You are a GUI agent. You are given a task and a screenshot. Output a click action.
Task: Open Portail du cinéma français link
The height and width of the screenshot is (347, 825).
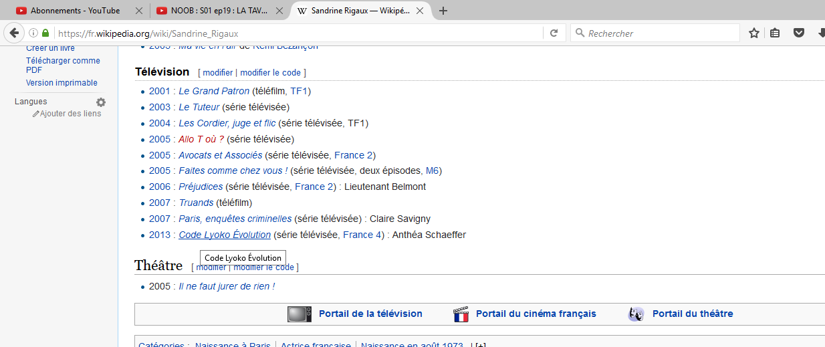[x=536, y=314]
